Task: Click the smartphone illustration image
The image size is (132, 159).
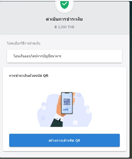Action: 67,103
